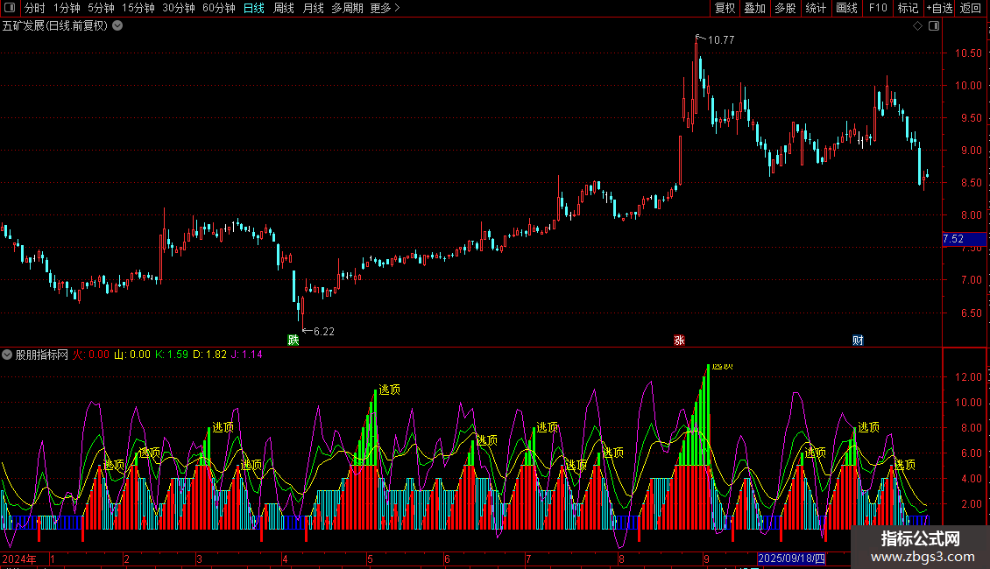Select the 15分钟 period
Image resolution: width=990 pixels, height=569 pixels.
point(138,8)
